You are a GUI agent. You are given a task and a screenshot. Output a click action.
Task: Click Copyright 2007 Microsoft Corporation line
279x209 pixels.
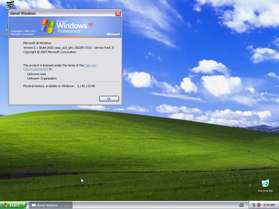pos(50,52)
